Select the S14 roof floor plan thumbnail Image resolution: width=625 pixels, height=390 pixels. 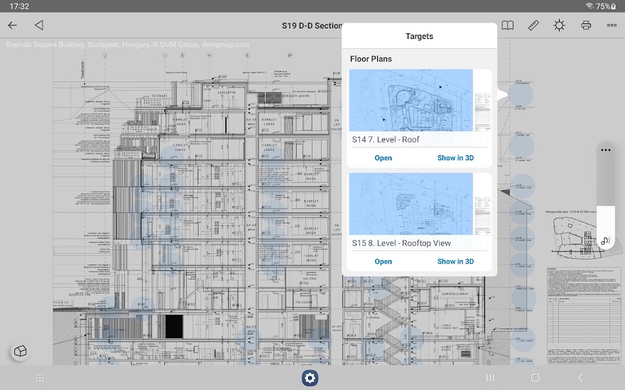[411, 100]
